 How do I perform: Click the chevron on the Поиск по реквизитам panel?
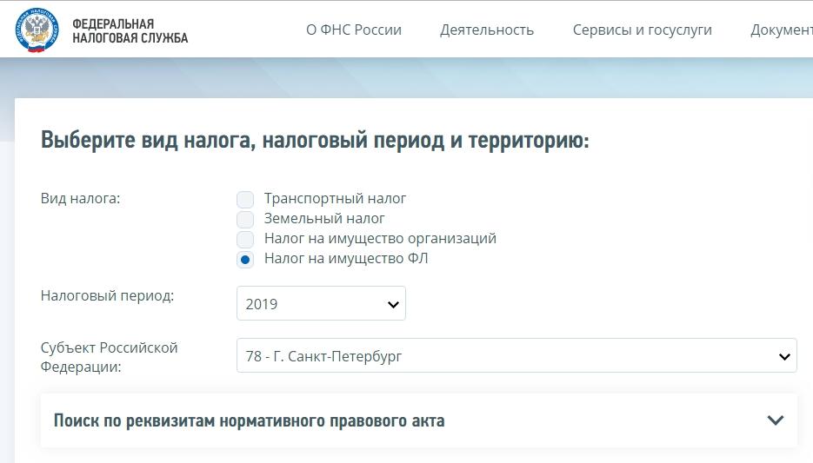click(x=775, y=420)
